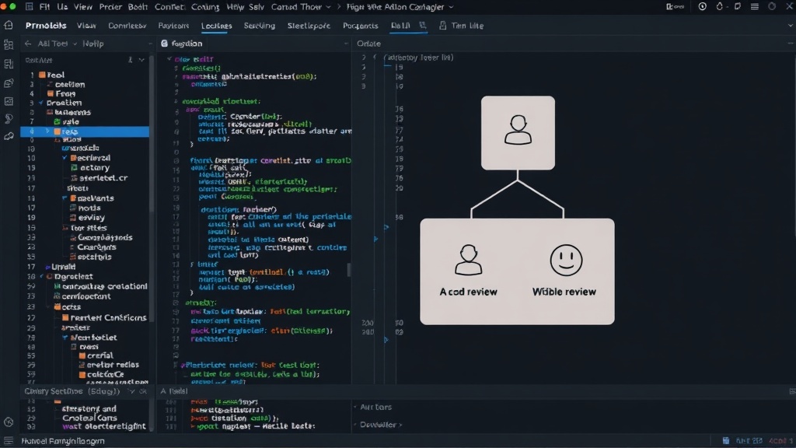Open the View menu in the title bar

[82, 7]
